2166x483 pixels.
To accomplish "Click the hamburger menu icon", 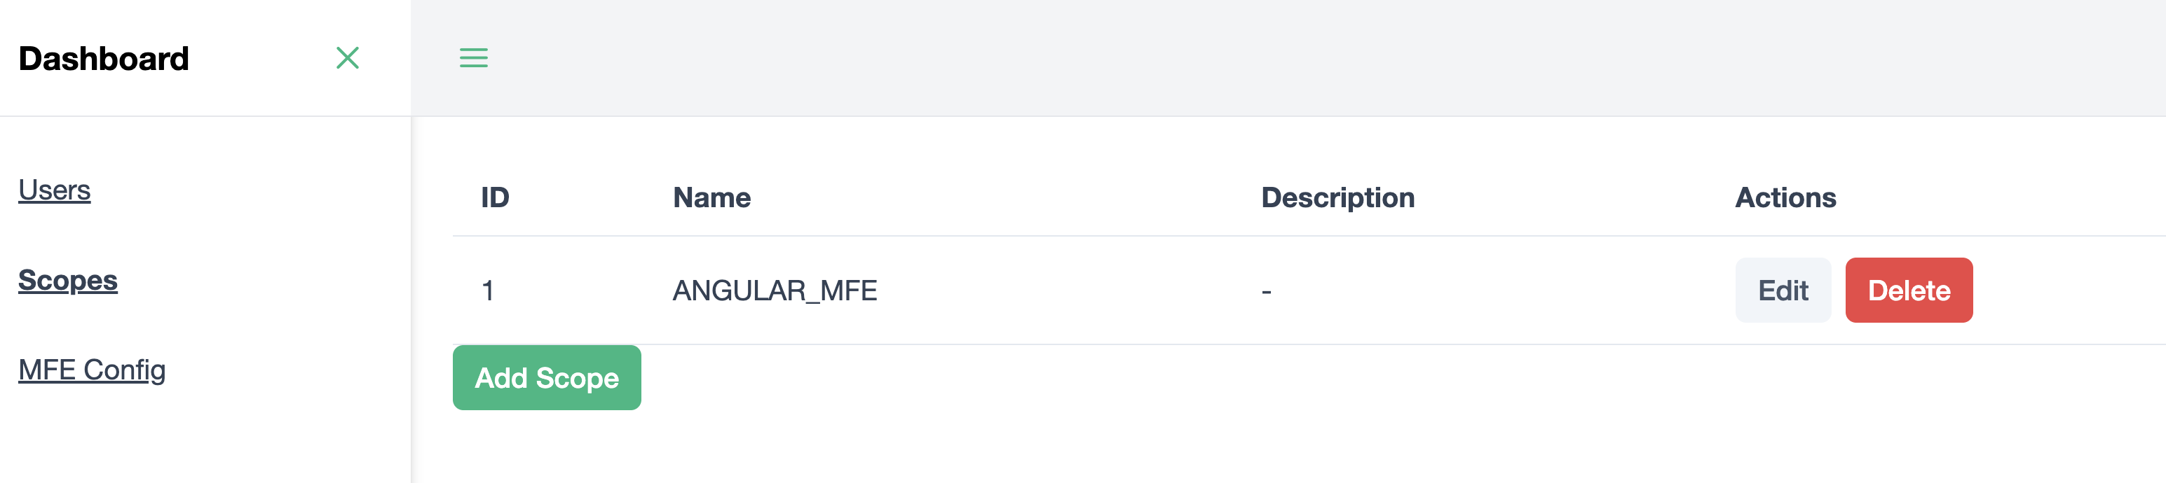I will [473, 58].
